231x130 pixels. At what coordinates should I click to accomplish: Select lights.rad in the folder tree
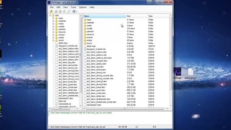coord(62,101)
